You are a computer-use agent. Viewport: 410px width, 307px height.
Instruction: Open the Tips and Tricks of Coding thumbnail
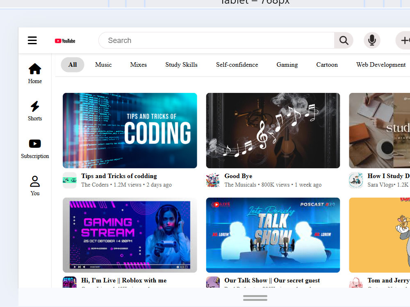[x=130, y=131]
